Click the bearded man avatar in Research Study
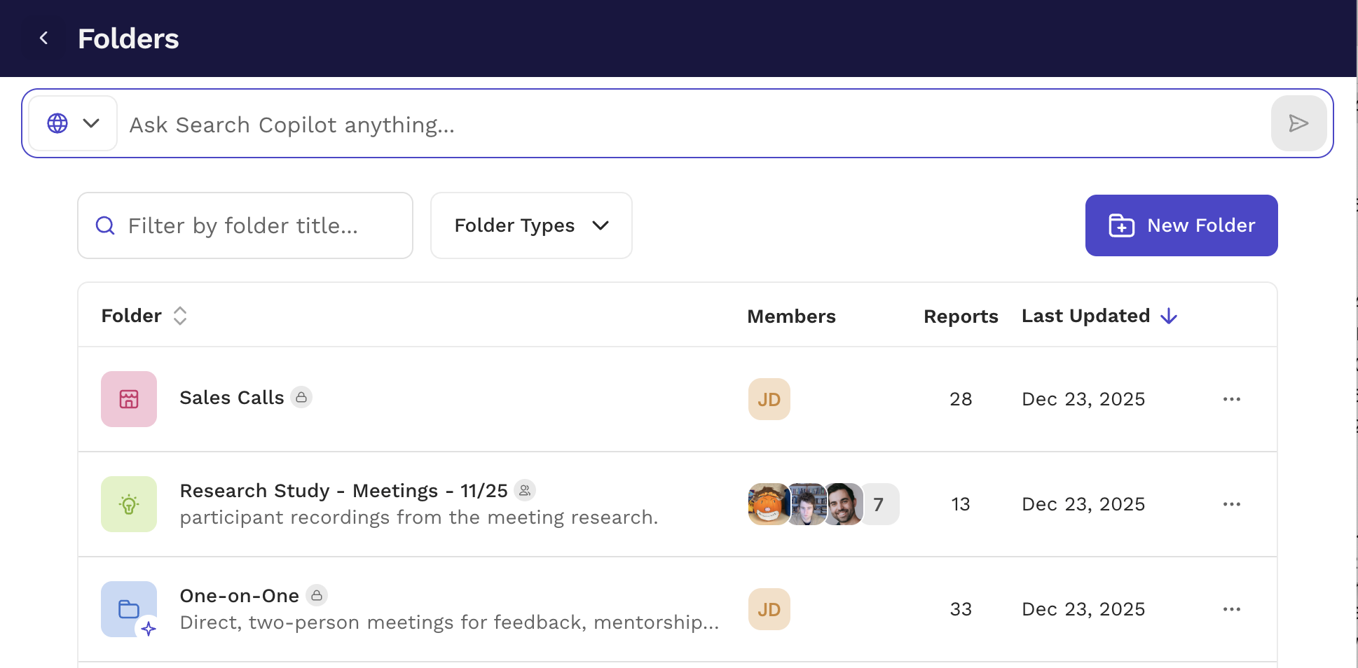Image resolution: width=1358 pixels, height=668 pixels. click(x=844, y=504)
